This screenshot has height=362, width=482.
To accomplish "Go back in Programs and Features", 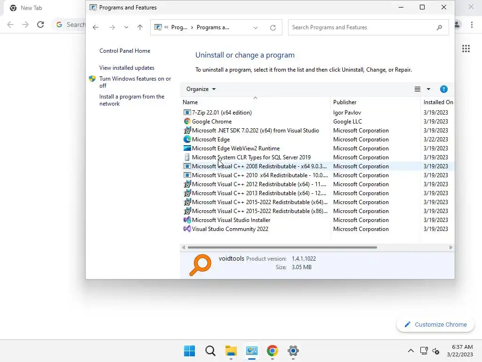I will [x=96, y=27].
